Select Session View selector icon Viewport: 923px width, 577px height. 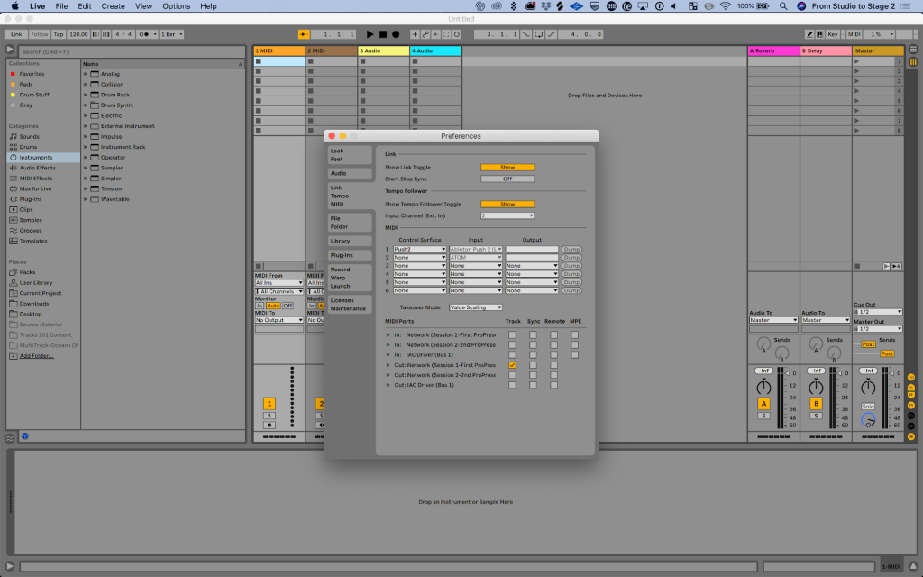point(913,61)
